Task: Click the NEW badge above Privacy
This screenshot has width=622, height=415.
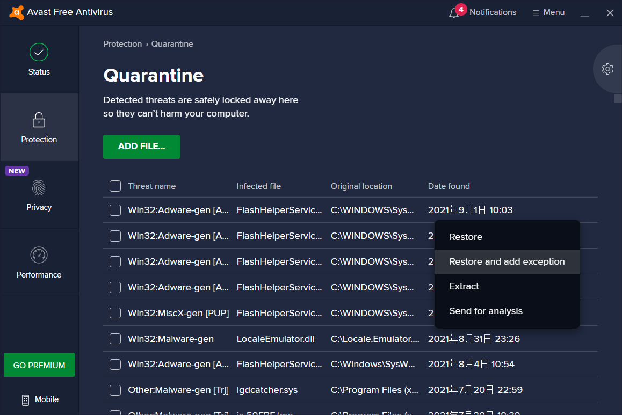Action: 17,171
